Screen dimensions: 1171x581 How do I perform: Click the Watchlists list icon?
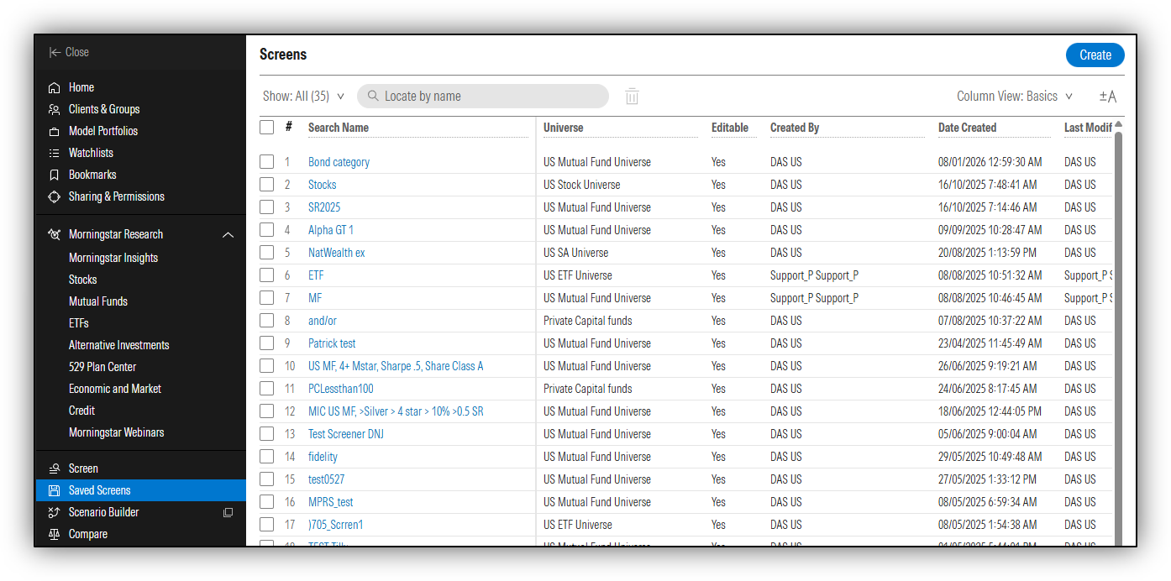tap(55, 153)
